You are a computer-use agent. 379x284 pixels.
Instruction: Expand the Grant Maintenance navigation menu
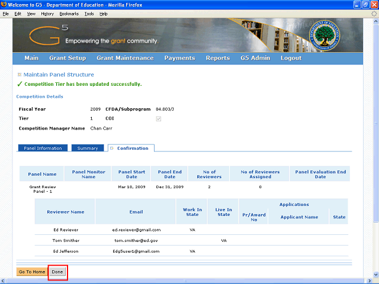[125, 58]
